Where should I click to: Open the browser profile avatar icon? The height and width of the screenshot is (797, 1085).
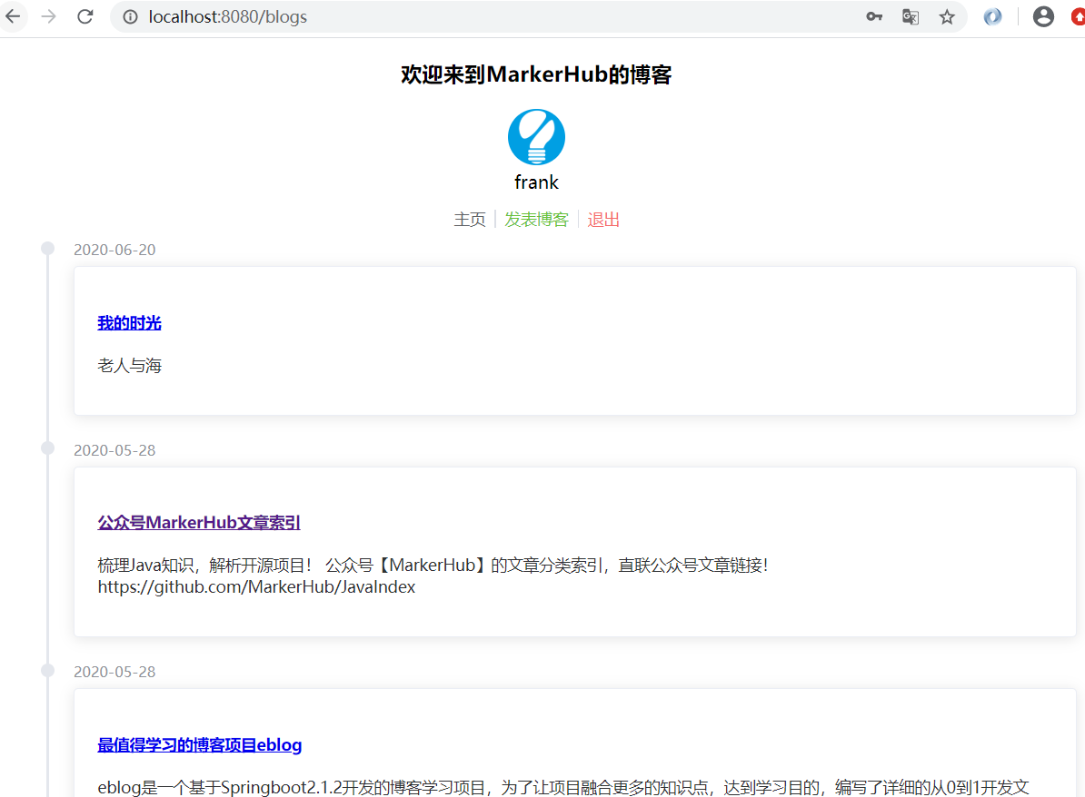(1043, 16)
